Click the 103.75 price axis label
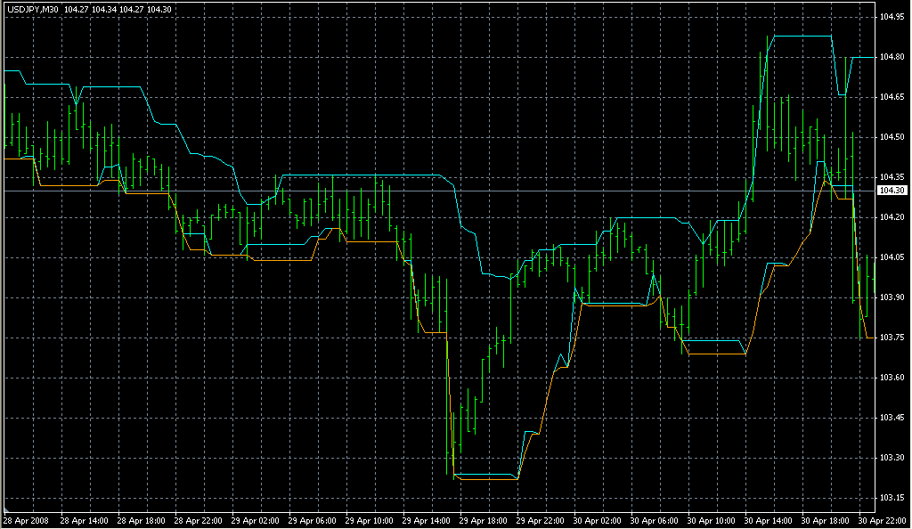Screen dimensions: 912x529 coord(892,338)
